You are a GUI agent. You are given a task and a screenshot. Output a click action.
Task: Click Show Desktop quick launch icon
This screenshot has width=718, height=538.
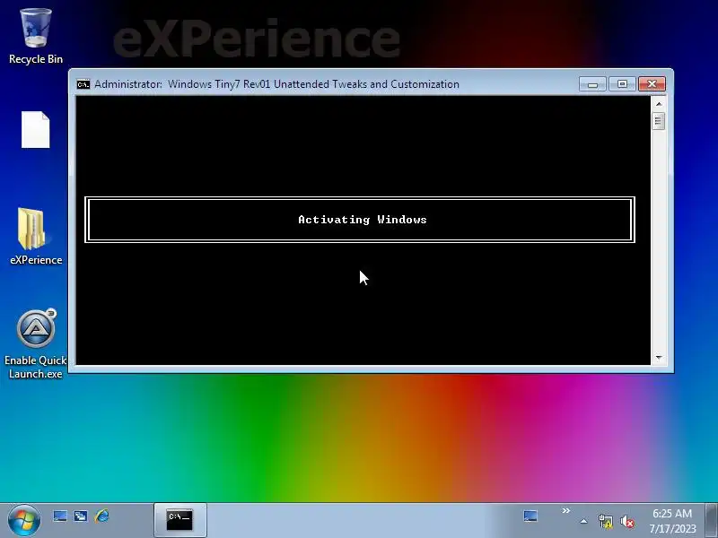[60, 516]
